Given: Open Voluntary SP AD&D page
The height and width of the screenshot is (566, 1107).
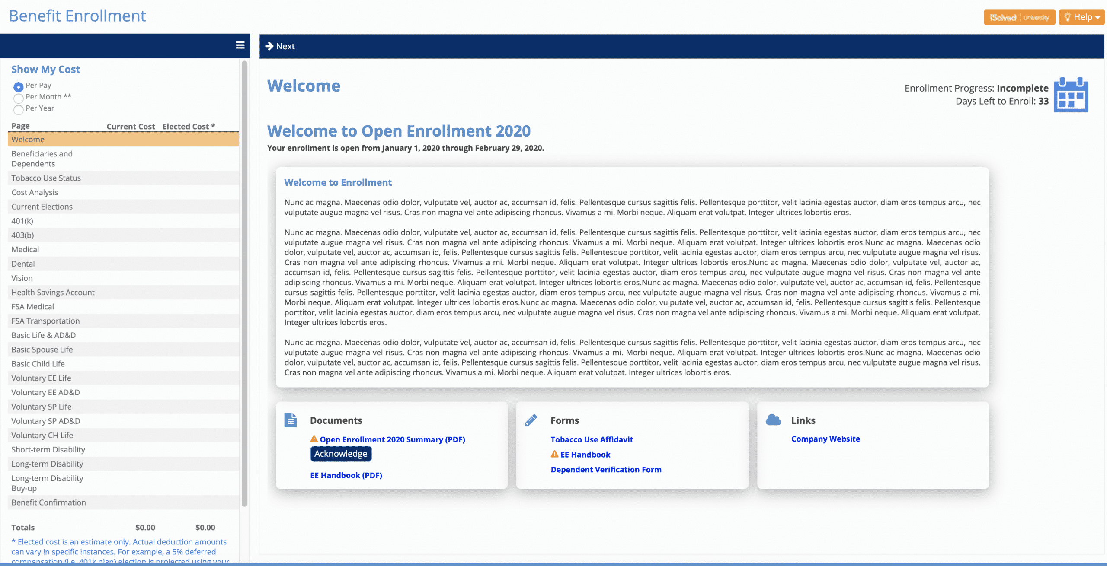Looking at the screenshot, I should [x=123, y=420].
